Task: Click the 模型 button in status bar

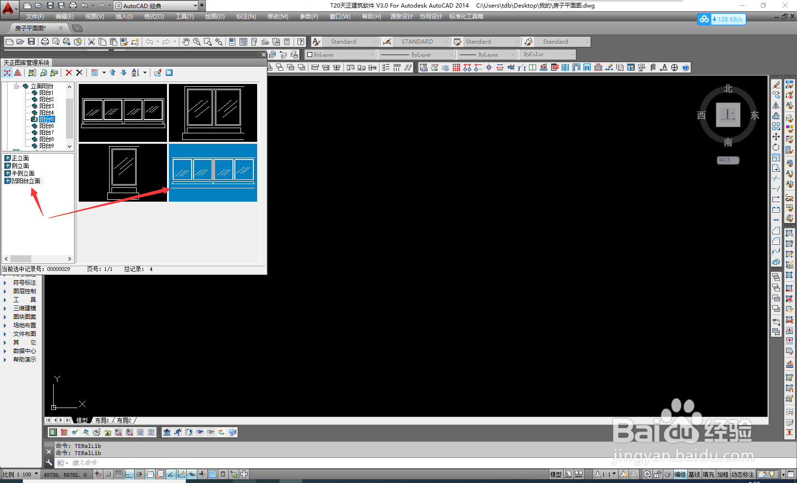Action: pyautogui.click(x=556, y=474)
